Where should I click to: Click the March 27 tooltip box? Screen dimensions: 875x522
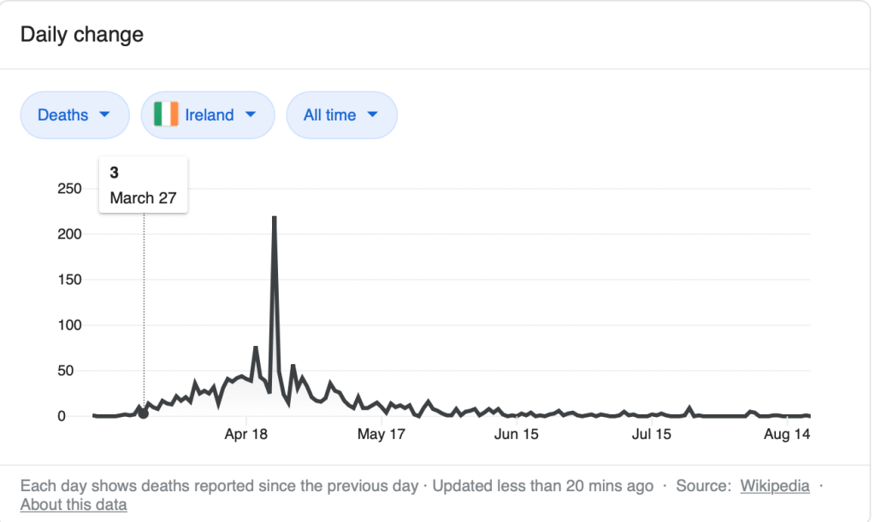pos(144,185)
